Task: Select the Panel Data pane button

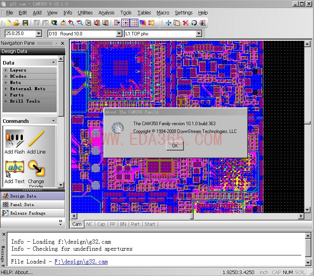Action: pyautogui.click(x=32, y=204)
